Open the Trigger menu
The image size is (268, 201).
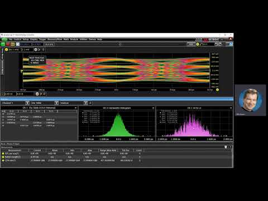tap(42, 40)
